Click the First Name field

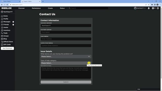point(66,32)
